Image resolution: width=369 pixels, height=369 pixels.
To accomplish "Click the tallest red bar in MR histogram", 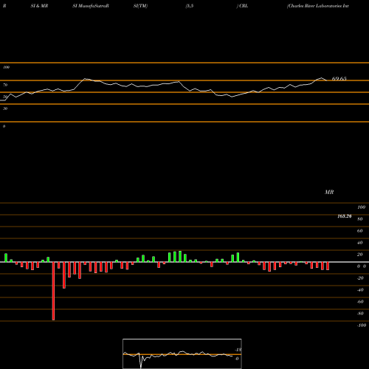I will point(53,291).
